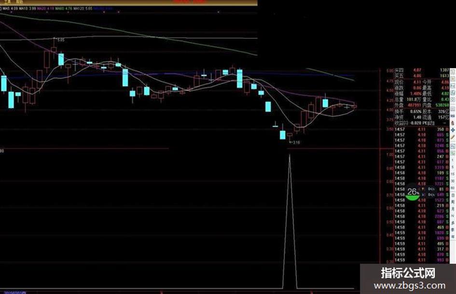
Task: Click the 26% floating accelerator ball
Action: pos(413,192)
